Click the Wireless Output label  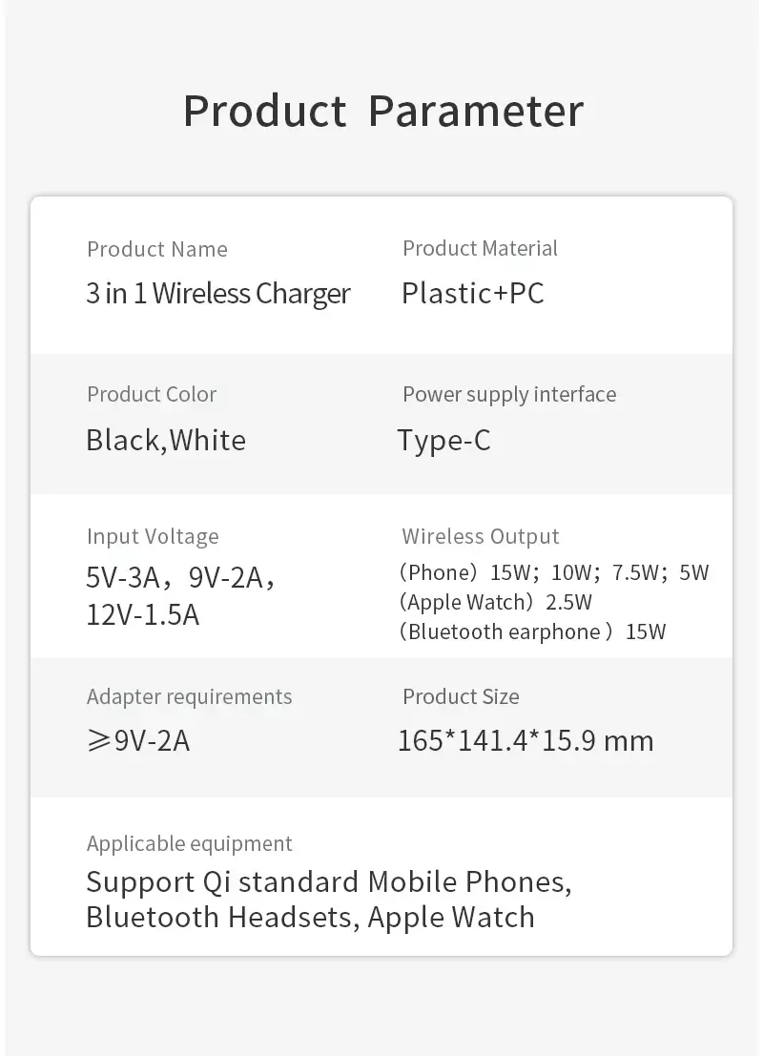pyautogui.click(x=481, y=537)
